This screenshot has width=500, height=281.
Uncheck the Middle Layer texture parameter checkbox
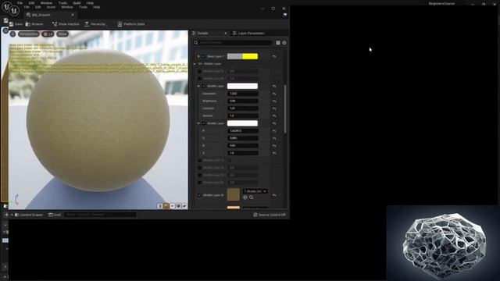pyautogui.click(x=199, y=195)
